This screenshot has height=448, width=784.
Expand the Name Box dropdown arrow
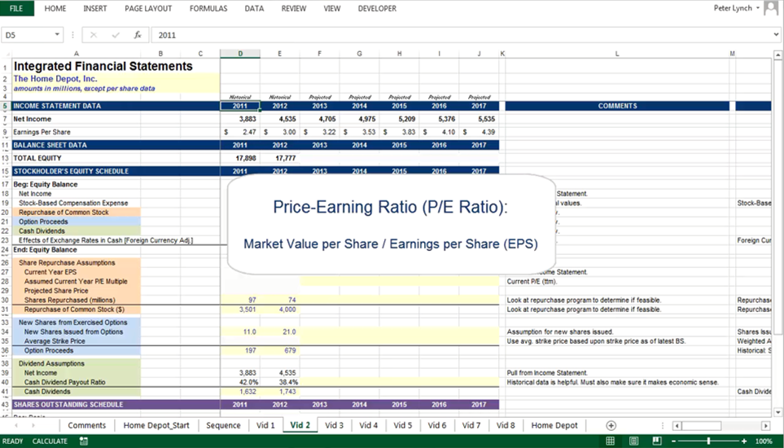coord(58,34)
